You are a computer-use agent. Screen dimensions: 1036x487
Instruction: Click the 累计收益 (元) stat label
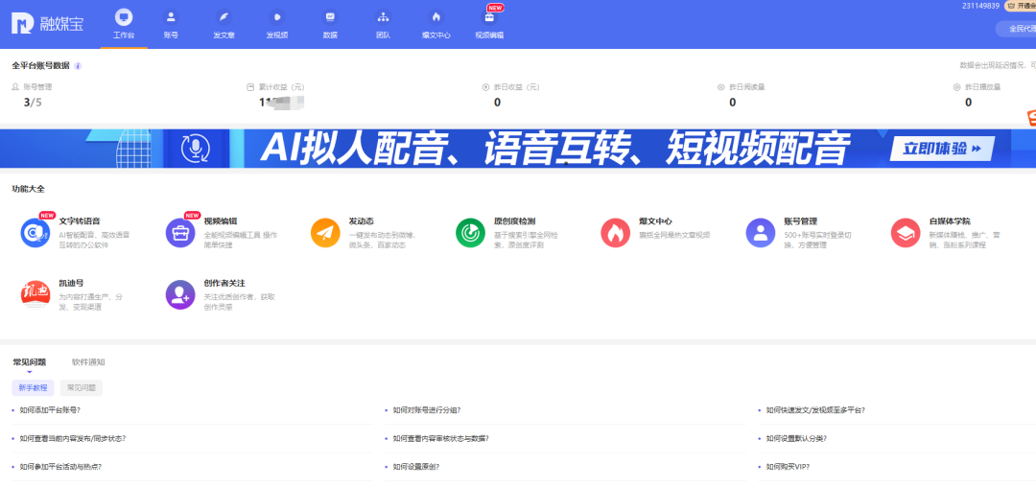(281, 87)
